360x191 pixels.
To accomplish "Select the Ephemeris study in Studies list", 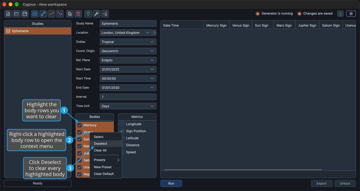I will (x=38, y=31).
